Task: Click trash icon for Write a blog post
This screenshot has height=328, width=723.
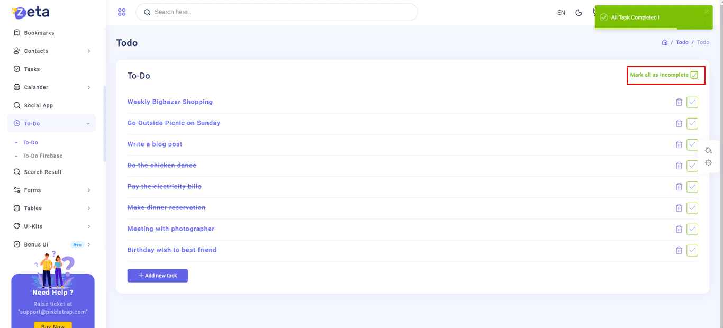Action: tap(679, 144)
